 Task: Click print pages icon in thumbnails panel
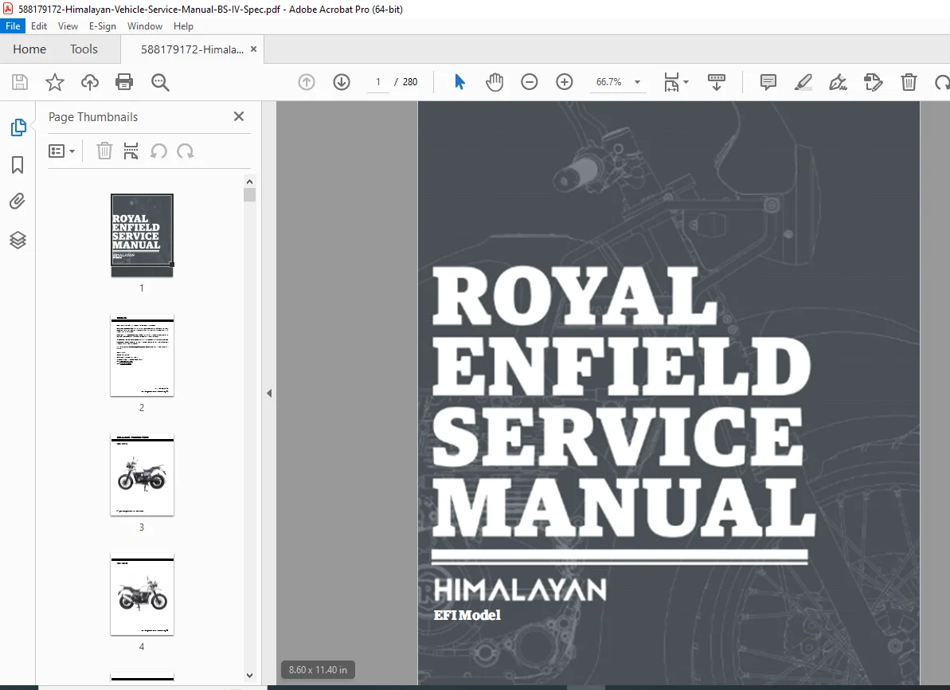(131, 151)
